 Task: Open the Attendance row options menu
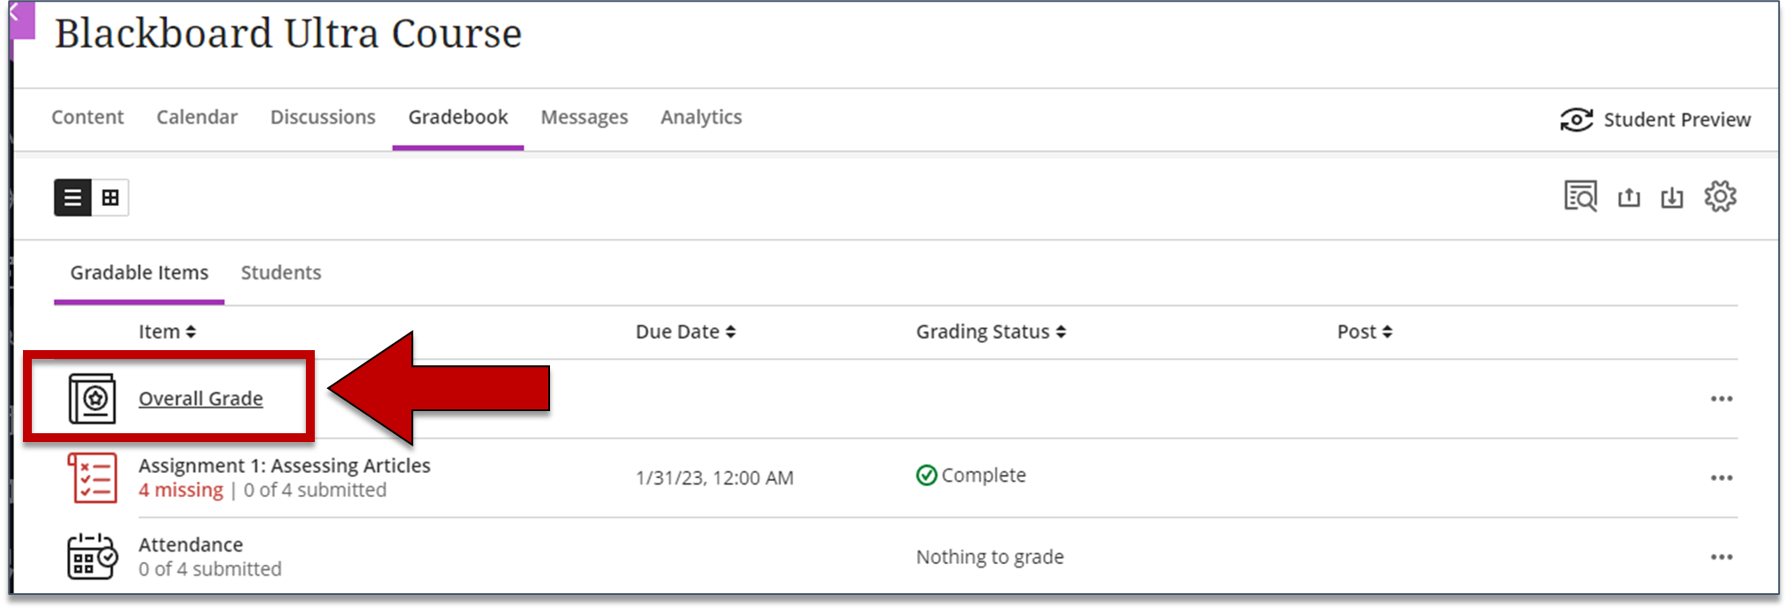[x=1722, y=556]
